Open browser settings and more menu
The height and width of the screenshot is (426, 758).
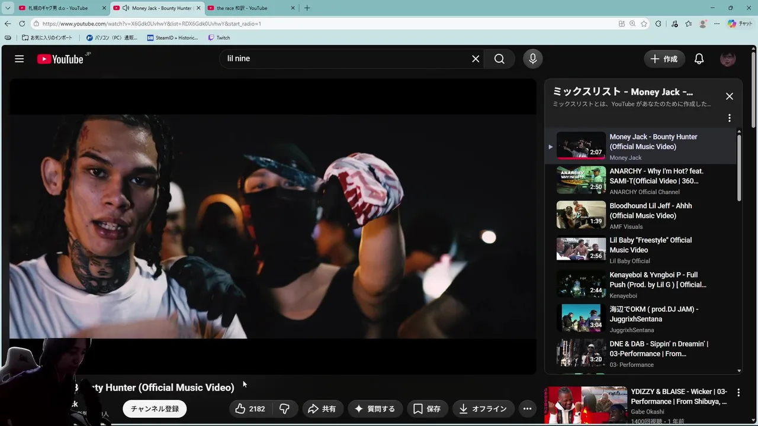tap(717, 24)
